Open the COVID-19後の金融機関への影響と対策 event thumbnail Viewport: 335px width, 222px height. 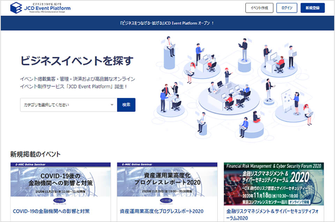coord(60,179)
